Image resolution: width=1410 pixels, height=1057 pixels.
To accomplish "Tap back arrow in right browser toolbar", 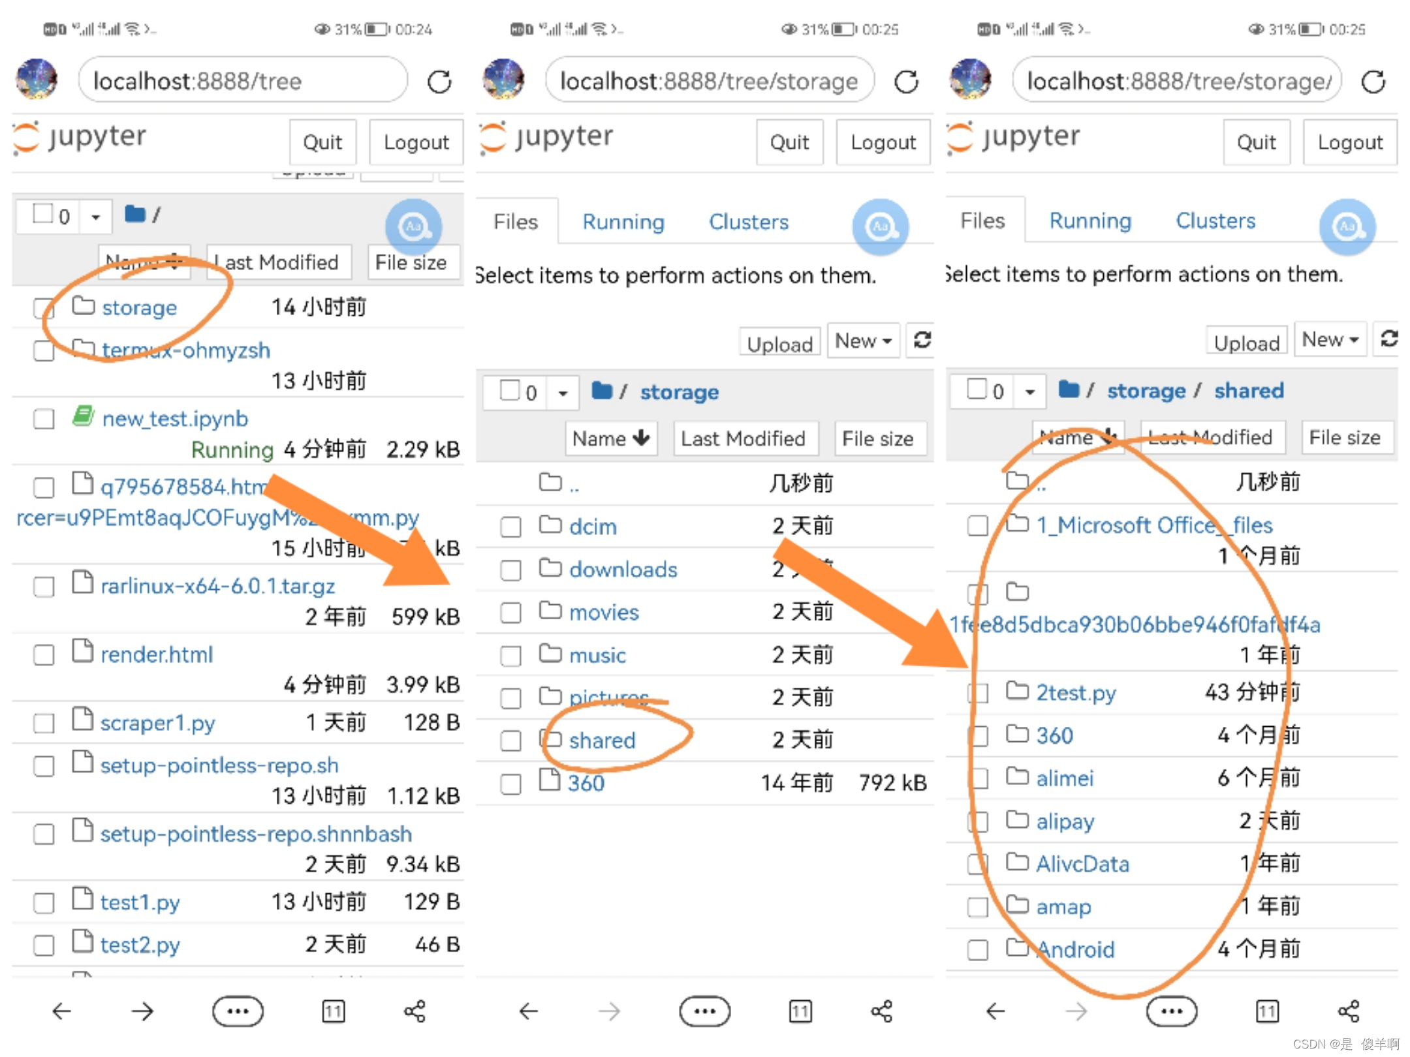I will point(995,1011).
